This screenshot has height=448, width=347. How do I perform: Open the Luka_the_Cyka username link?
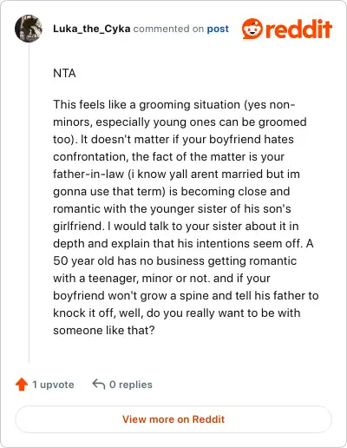[x=92, y=29]
